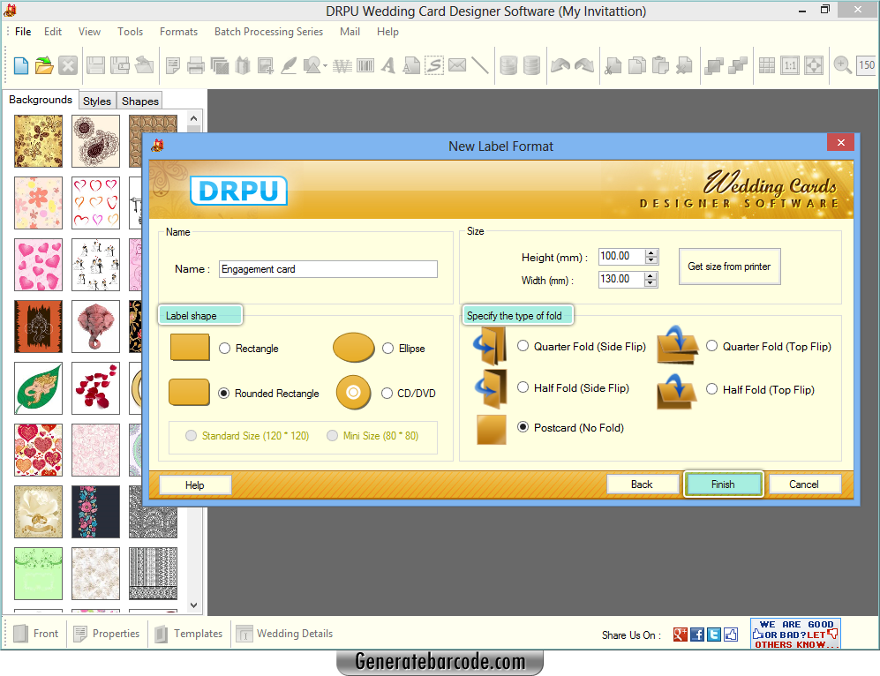Screen dimensions: 880x676
Task: Click the Save As toolbar icon
Action: coord(119,65)
